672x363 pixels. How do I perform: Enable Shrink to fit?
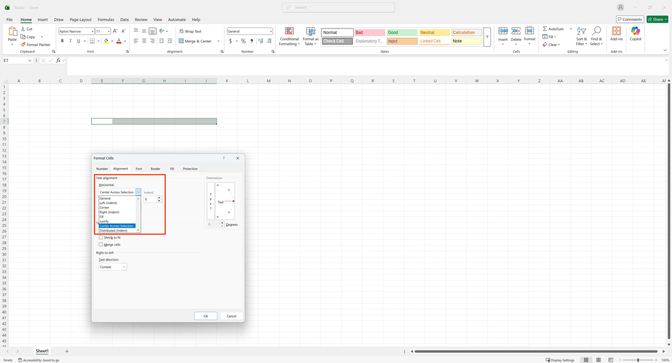[x=101, y=237]
